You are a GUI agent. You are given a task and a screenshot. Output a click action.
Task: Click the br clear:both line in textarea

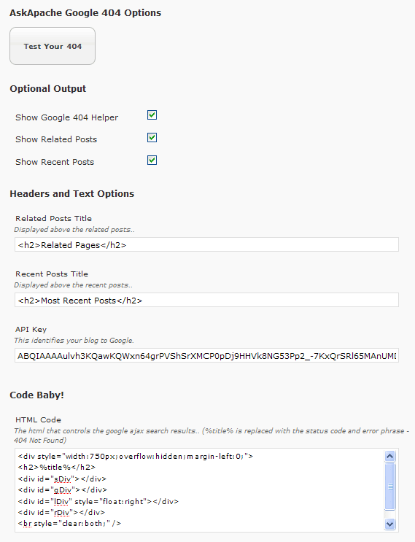[x=69, y=523]
